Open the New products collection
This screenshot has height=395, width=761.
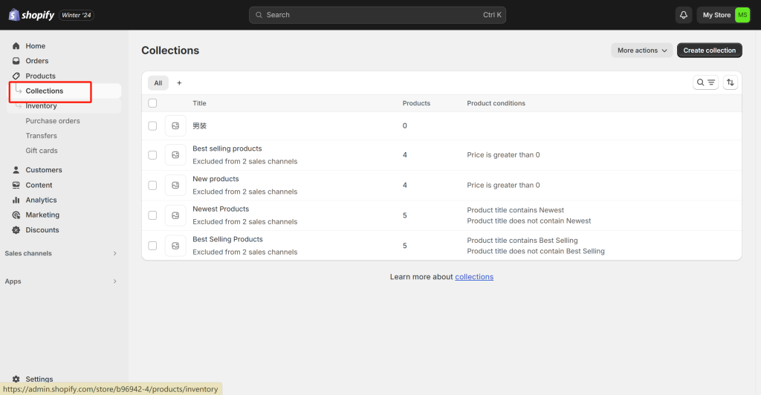pos(216,179)
